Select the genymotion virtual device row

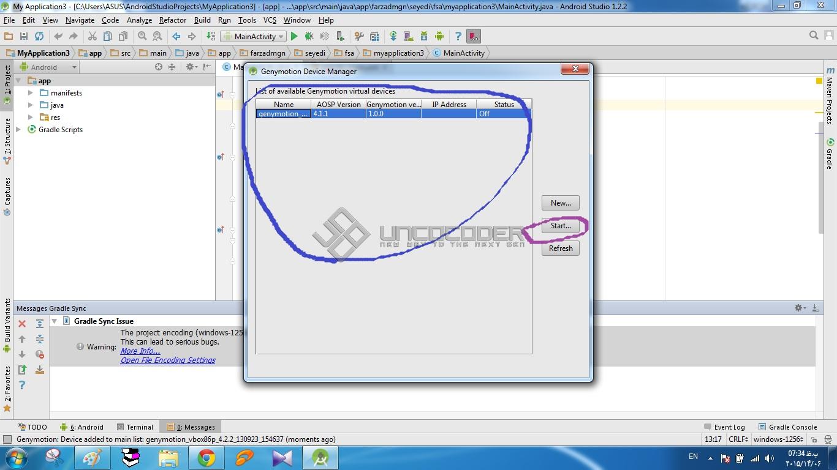click(394, 114)
